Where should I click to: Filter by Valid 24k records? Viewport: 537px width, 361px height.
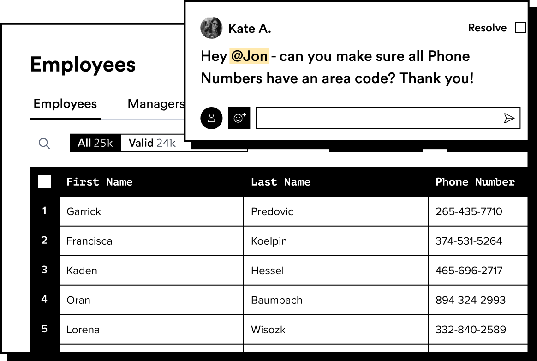click(152, 143)
